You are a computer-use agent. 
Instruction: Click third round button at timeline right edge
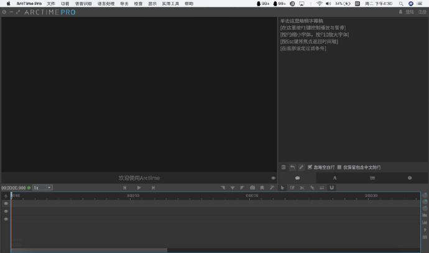tap(425, 208)
